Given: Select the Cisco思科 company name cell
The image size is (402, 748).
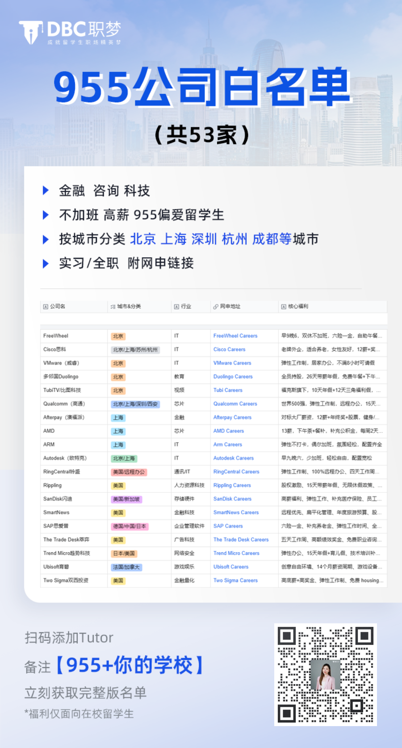Looking at the screenshot, I should [x=74, y=349].
